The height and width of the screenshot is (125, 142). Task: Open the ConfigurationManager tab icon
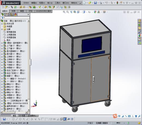11,14
